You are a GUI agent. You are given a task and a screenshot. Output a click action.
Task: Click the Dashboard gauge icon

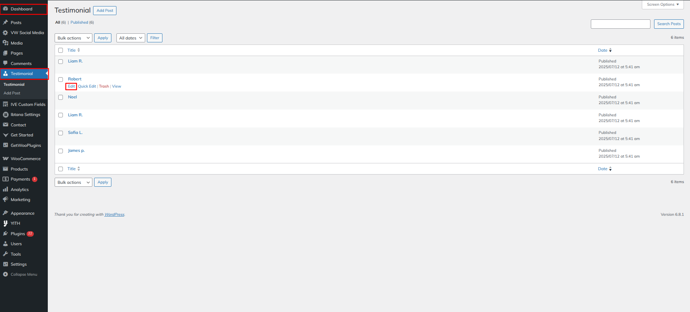(x=5, y=9)
